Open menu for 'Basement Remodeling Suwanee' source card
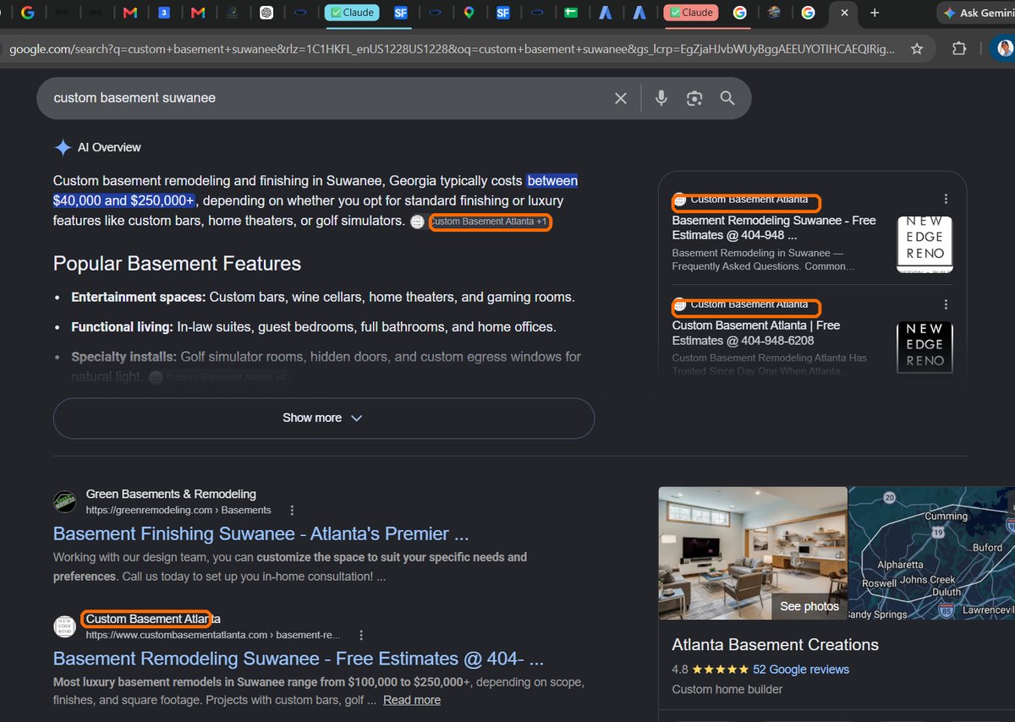This screenshot has height=722, width=1015. (946, 200)
